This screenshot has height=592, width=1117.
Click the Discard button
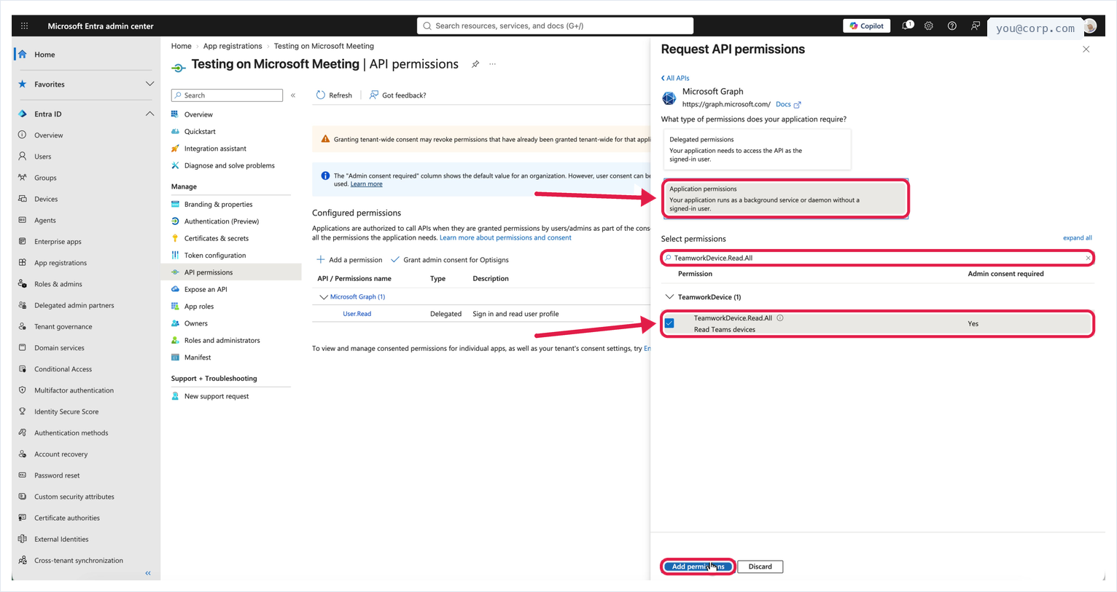(x=760, y=567)
